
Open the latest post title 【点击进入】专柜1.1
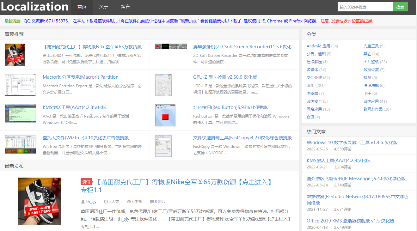pyautogui.click(x=176, y=186)
